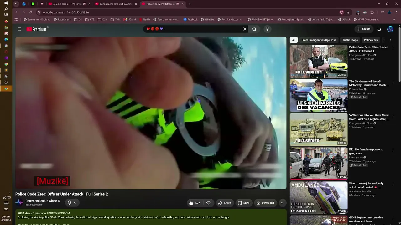401x225 pixels.
Task: Open the tab search dropdown
Action: (x=16, y=4)
